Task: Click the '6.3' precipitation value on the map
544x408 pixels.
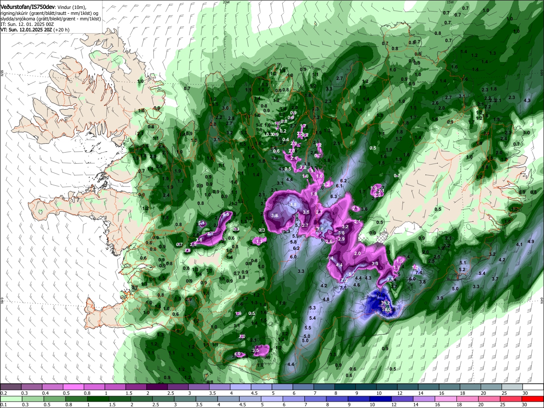Action: click(x=334, y=196)
